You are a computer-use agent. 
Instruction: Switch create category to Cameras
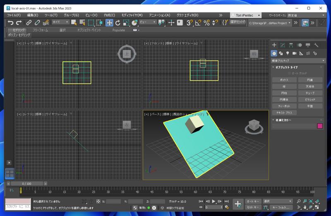click(x=294, y=53)
